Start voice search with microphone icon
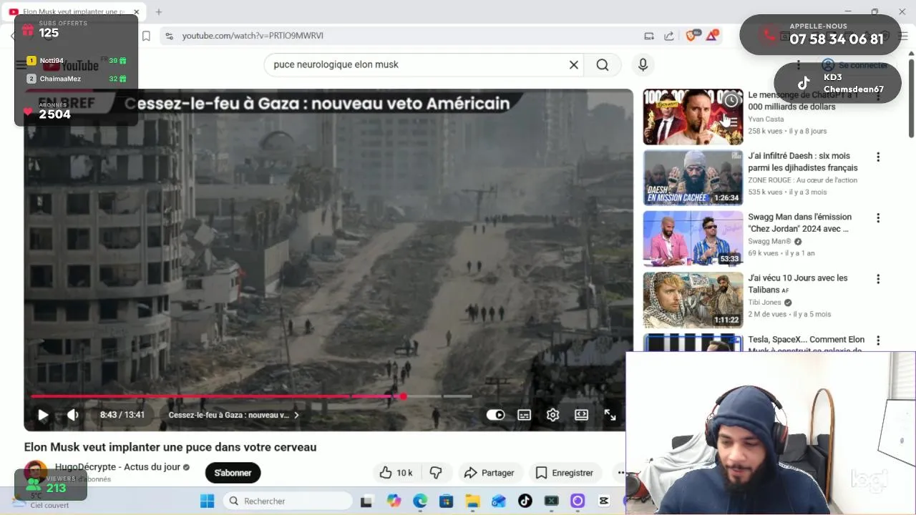This screenshot has height=515, width=916. pyautogui.click(x=643, y=64)
